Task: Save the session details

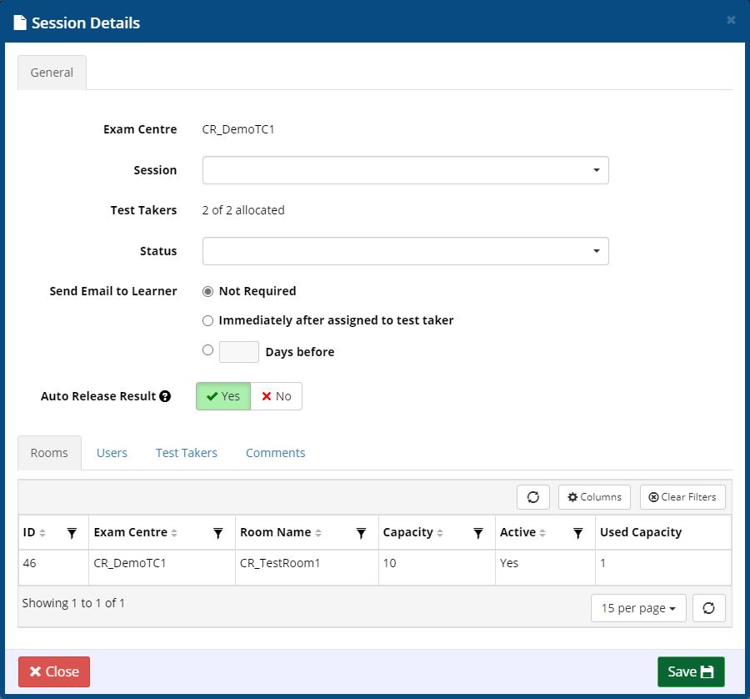Action: (690, 671)
